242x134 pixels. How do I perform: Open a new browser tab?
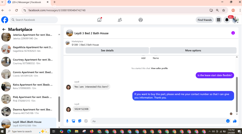click(54, 2)
